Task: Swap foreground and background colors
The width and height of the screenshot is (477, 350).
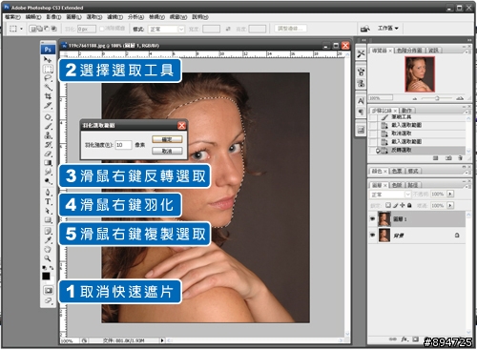Action: (52, 268)
